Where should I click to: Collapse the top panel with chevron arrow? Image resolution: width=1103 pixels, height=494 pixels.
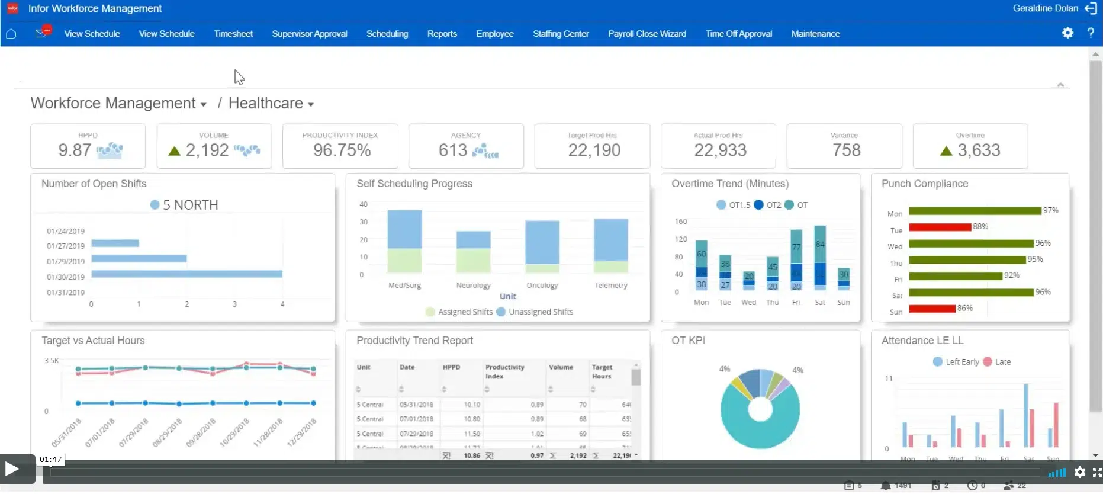pos(1060,85)
